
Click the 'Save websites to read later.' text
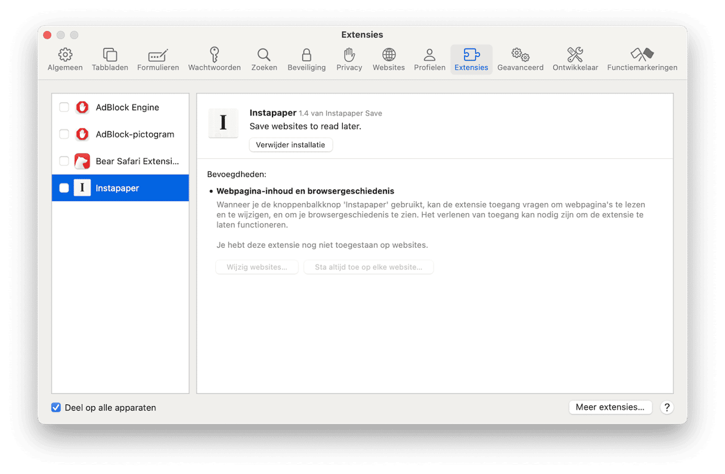point(305,126)
